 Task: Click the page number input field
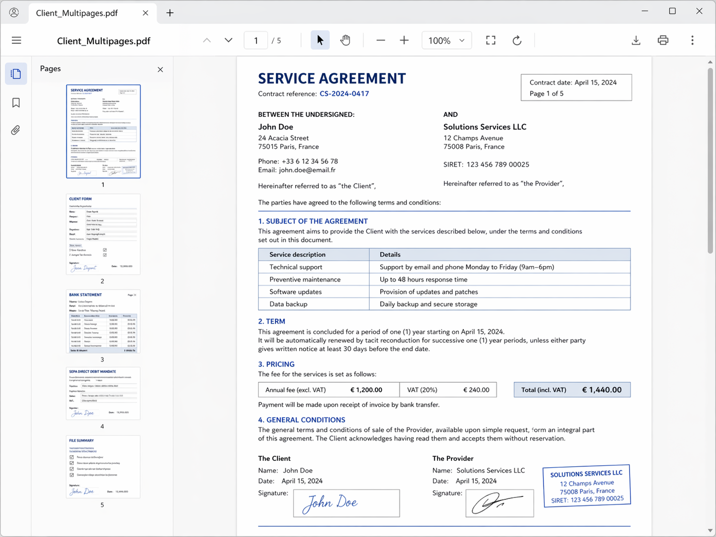(256, 40)
